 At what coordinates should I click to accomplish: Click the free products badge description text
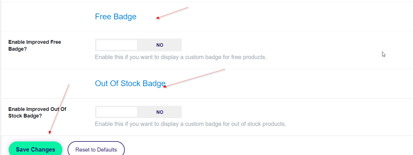pos(181,57)
